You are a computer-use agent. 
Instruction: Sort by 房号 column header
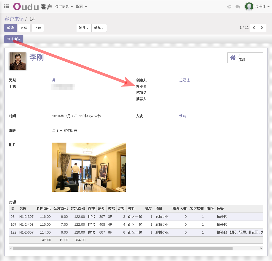(101, 208)
